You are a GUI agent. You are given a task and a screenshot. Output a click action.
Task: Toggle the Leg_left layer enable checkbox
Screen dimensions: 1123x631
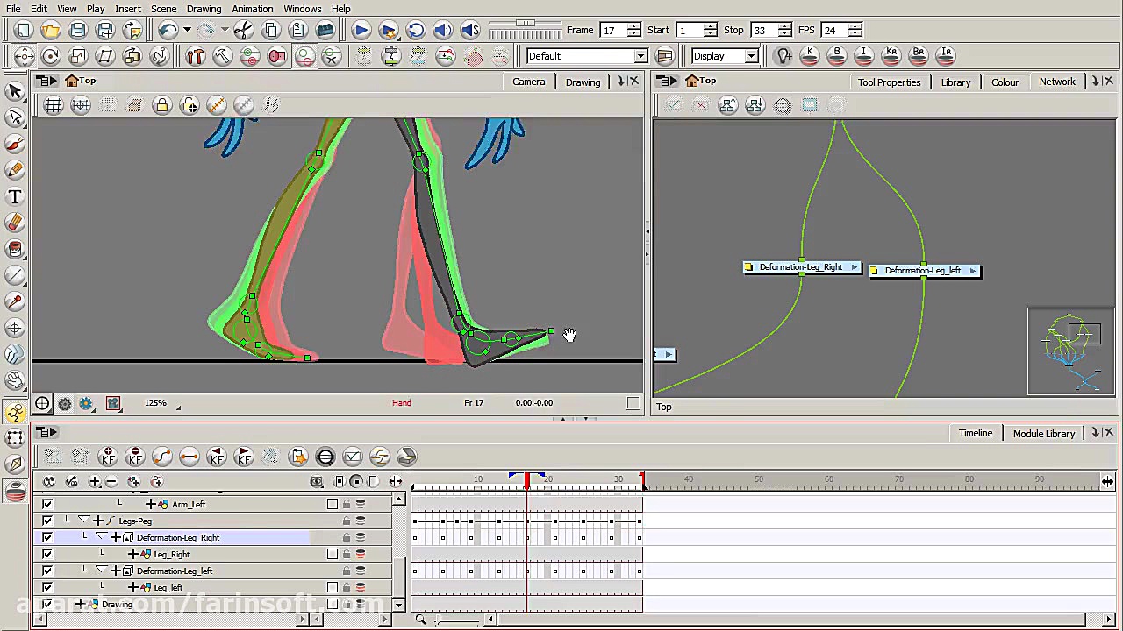click(47, 587)
